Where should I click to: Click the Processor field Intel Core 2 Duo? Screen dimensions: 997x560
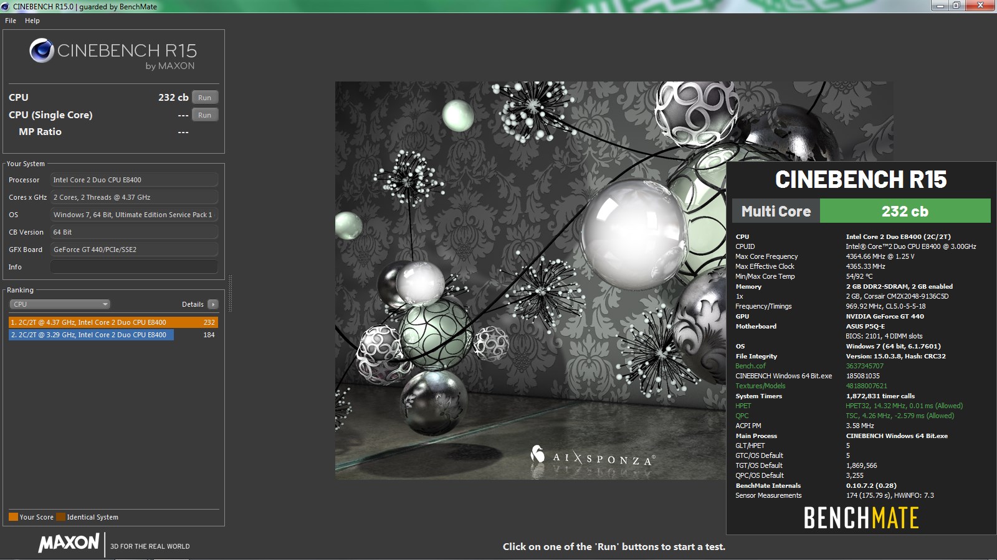134,180
